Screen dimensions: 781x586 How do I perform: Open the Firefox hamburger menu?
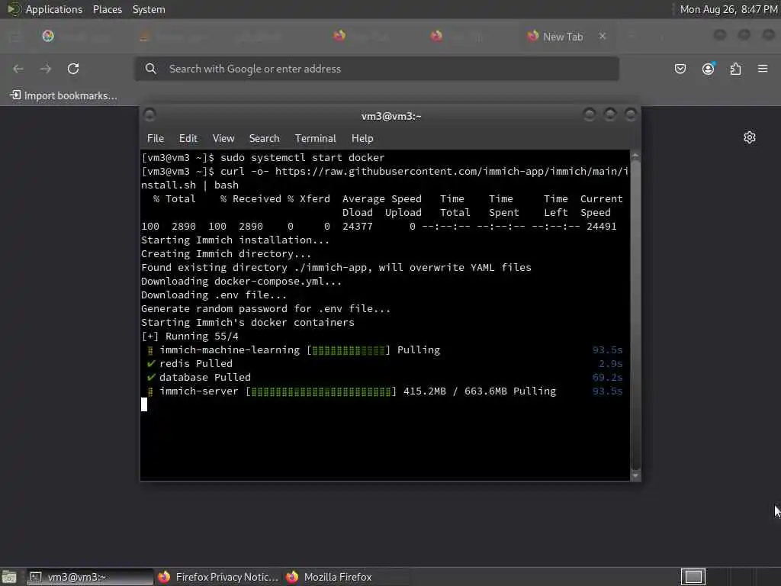click(763, 68)
